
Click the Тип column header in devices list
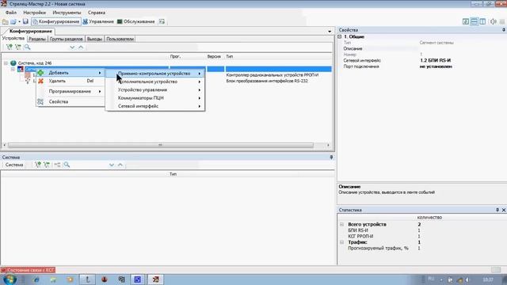coord(229,56)
